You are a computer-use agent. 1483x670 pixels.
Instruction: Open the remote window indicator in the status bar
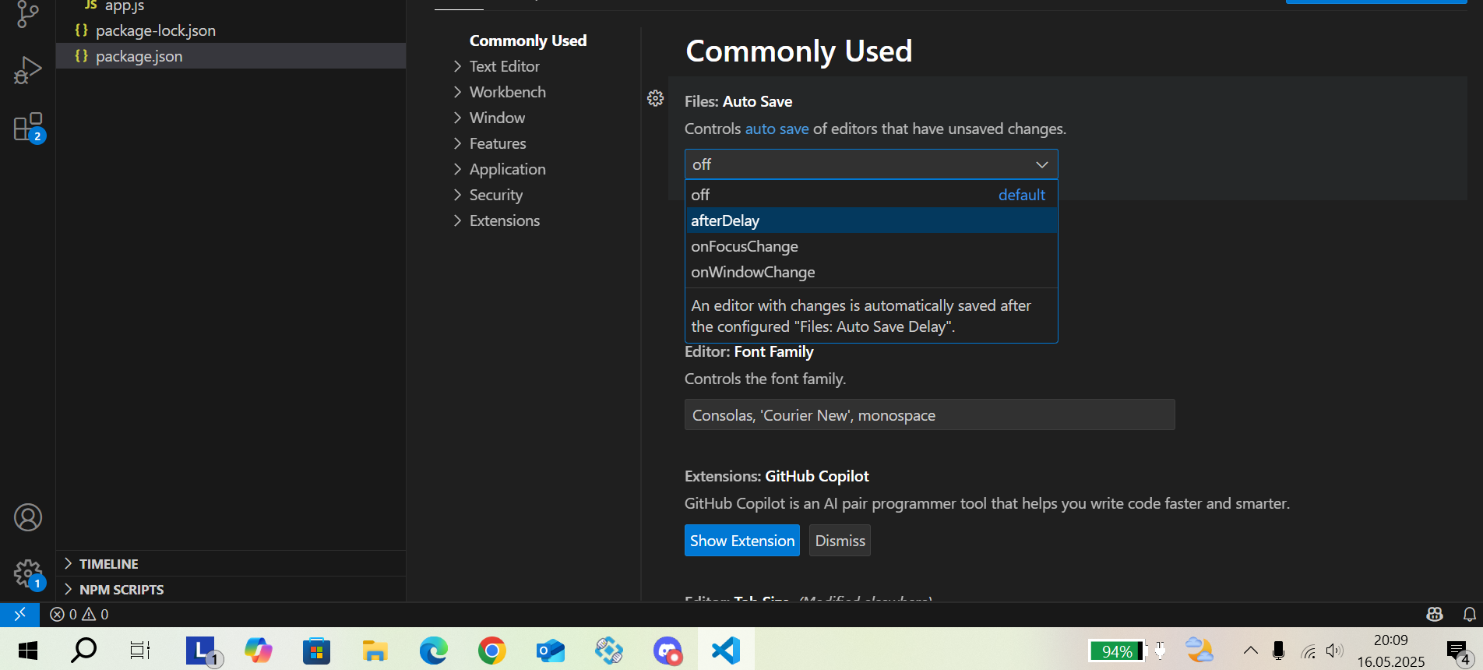[x=19, y=614]
